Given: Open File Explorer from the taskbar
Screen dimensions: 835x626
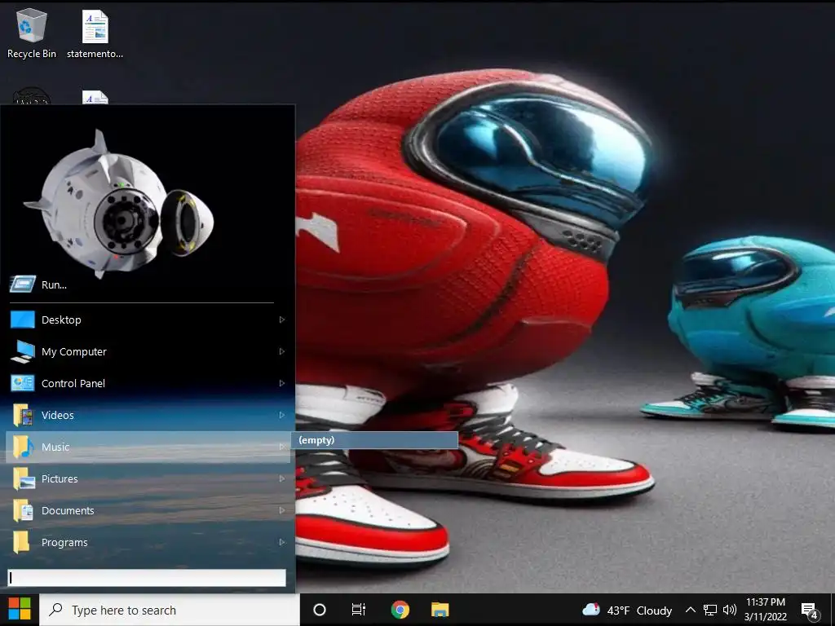Looking at the screenshot, I should coord(440,610).
